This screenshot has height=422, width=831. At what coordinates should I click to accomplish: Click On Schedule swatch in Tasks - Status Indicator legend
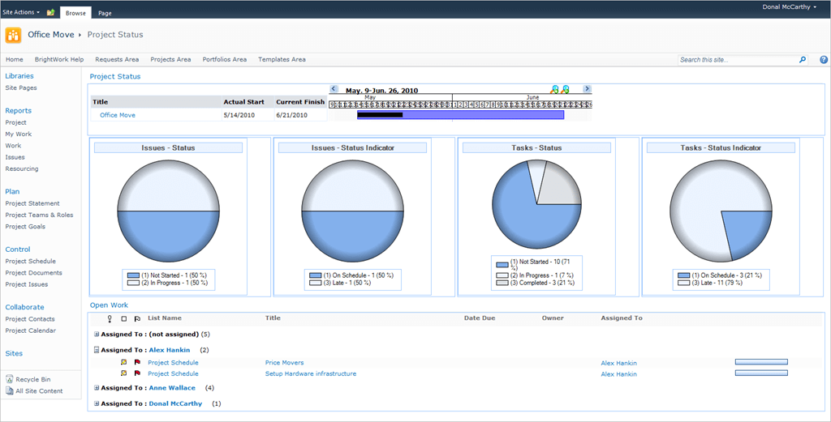pos(685,275)
